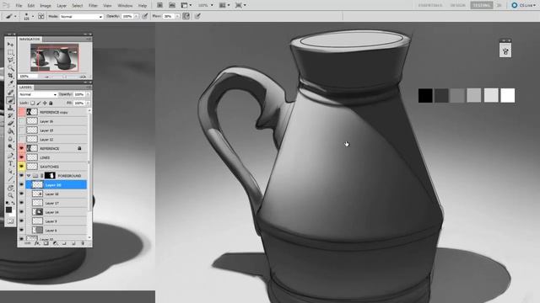Launch Adobe Bridge from the application bar
This screenshot has height=303, width=540.
tap(159, 5)
